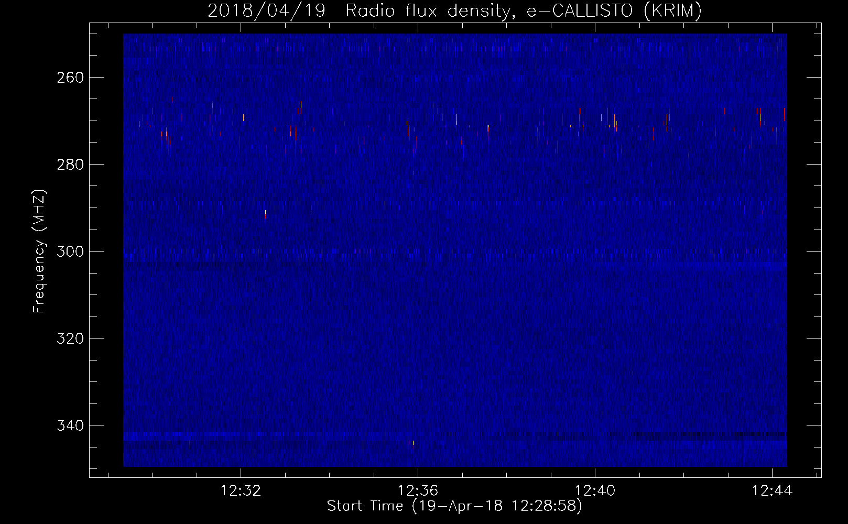Click the plot title "Radio flux density, e-CALLISTO (KRIM)"
Viewport: 848px width, 524px height.
point(523,10)
